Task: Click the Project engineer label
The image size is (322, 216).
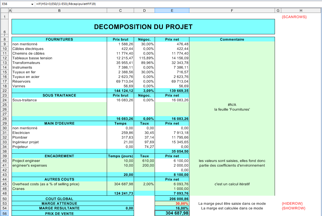Action: pos(26,161)
